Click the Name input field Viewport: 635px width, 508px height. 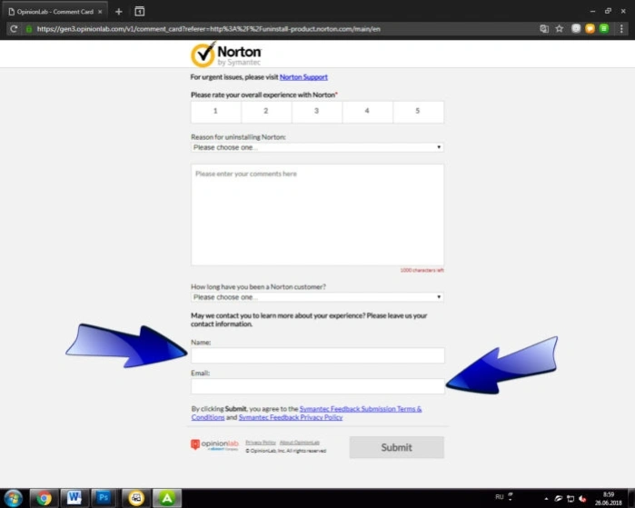(x=318, y=355)
